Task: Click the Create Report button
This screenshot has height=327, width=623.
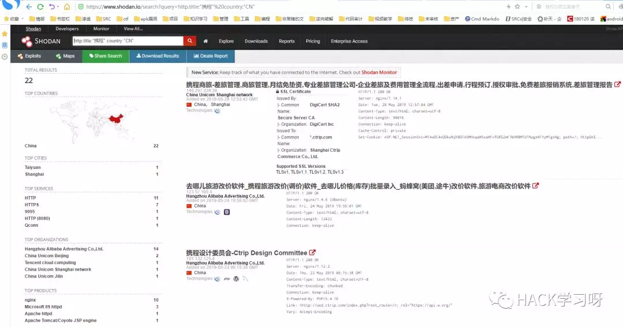Action: [x=211, y=56]
